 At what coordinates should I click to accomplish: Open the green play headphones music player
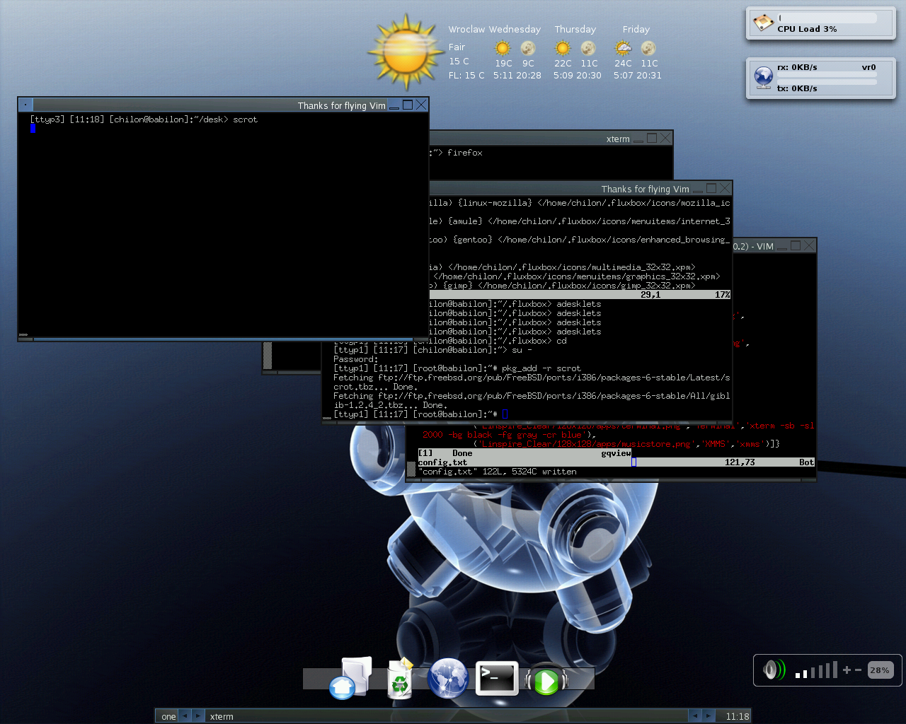pyautogui.click(x=546, y=680)
